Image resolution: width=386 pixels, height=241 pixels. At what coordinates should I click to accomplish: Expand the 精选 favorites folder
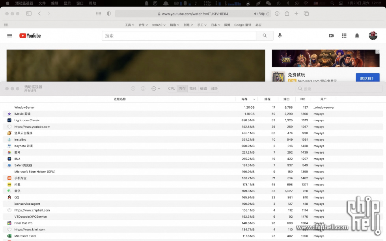(175, 25)
